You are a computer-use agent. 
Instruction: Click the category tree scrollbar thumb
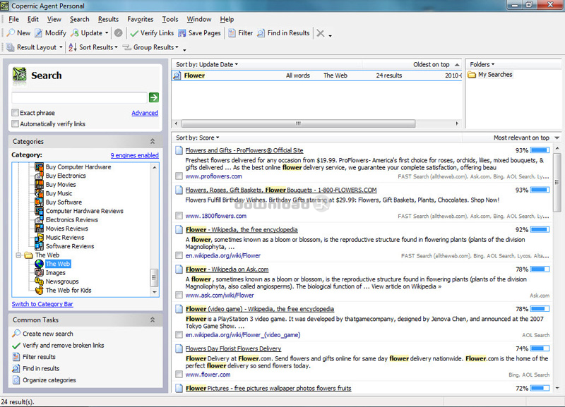154,277
